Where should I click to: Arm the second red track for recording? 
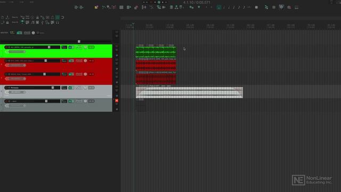tap(6, 74)
